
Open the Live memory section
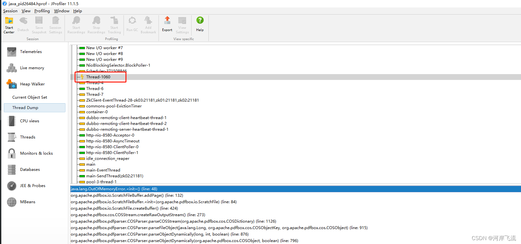point(32,68)
